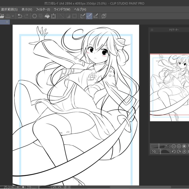Viewport: 189px width, 189px height.
Task: Click Navigator rotation value 0.0
Action: point(153,152)
